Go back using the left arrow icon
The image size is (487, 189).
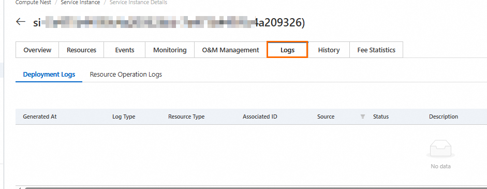(21, 22)
